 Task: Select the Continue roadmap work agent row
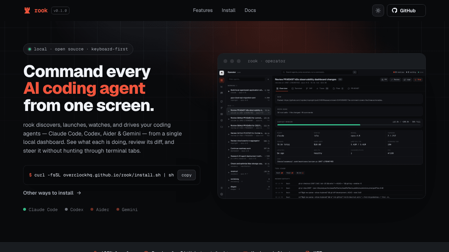pyautogui.click(x=248, y=149)
